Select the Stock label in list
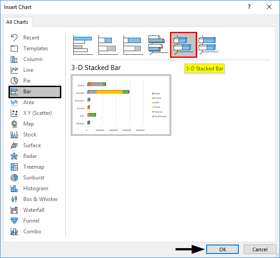This screenshot has width=280, height=258. point(30,135)
